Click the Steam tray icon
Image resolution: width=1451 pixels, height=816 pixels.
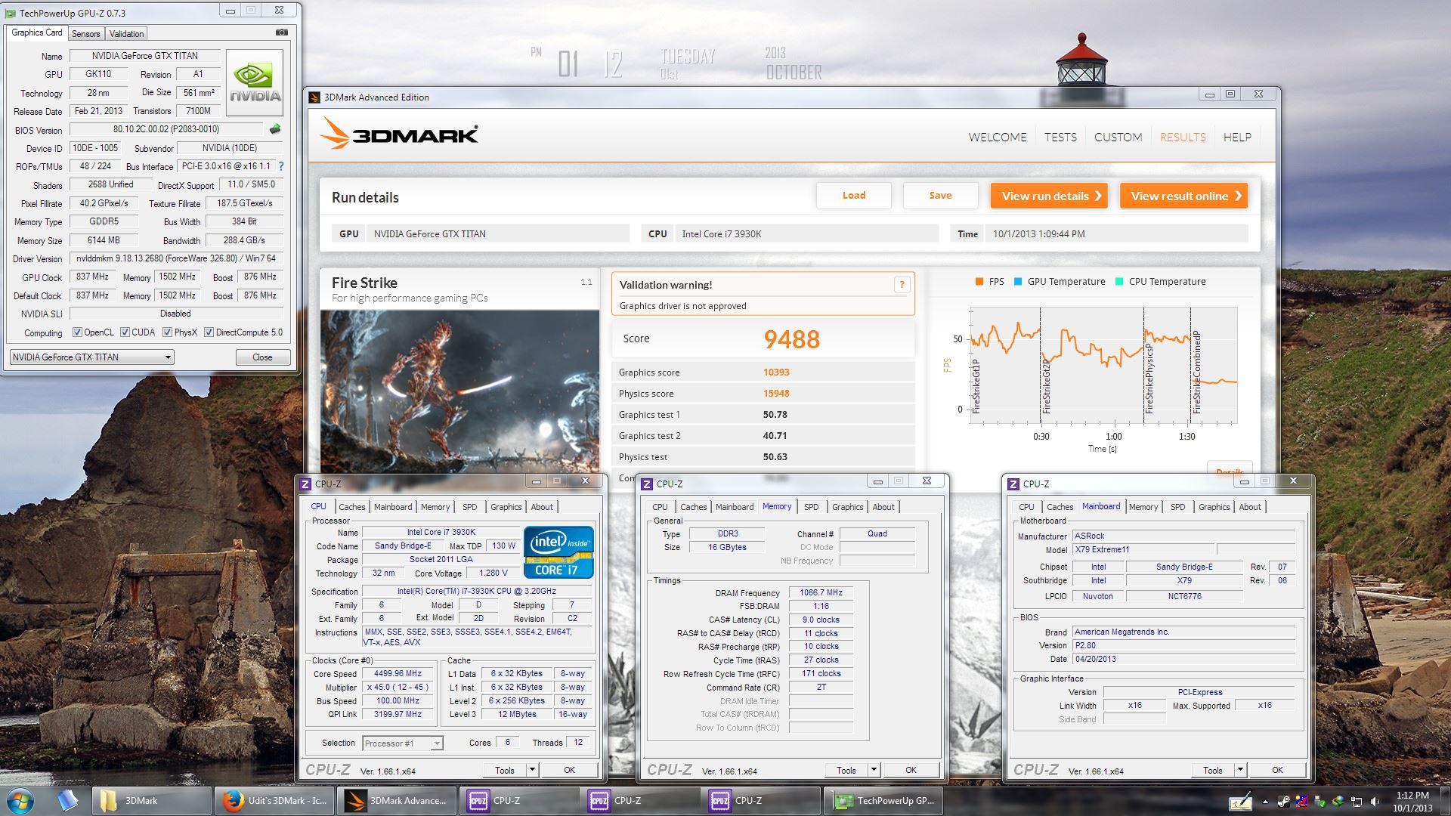(1284, 802)
